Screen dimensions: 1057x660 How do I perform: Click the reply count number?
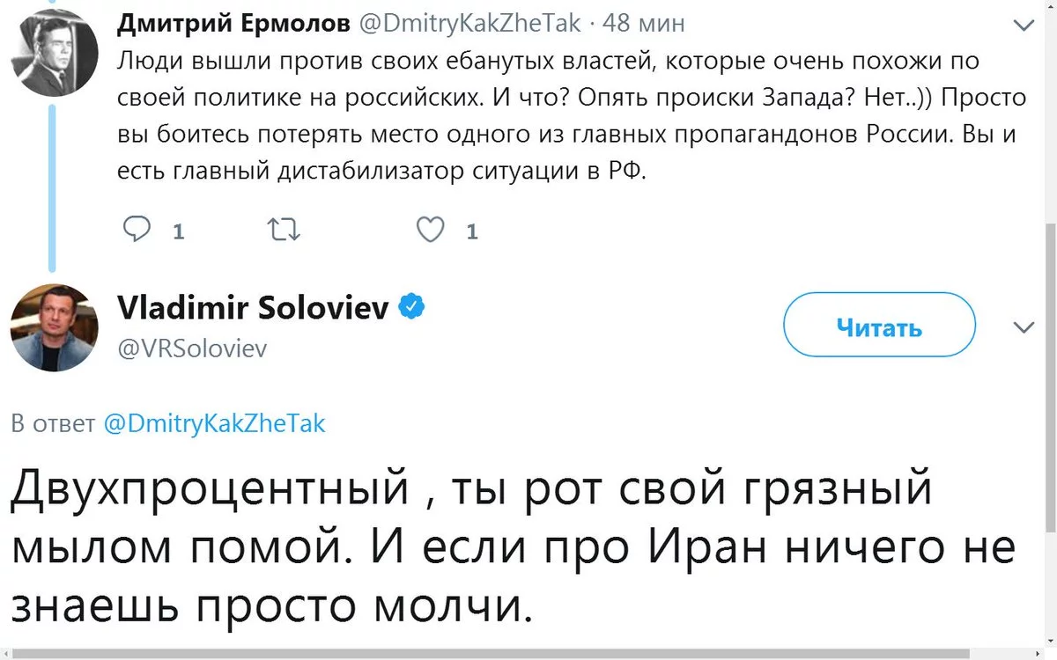tap(179, 232)
